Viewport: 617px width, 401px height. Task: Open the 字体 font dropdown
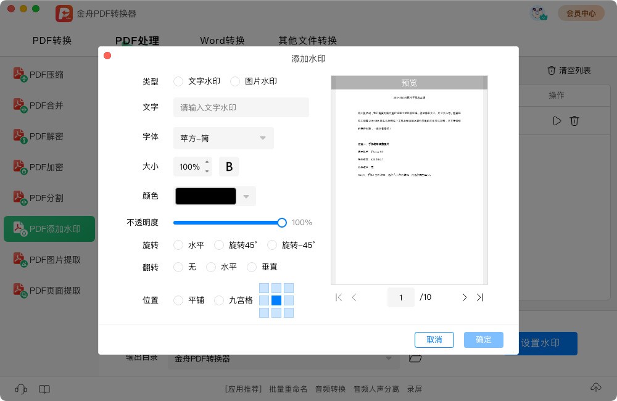[223, 138]
